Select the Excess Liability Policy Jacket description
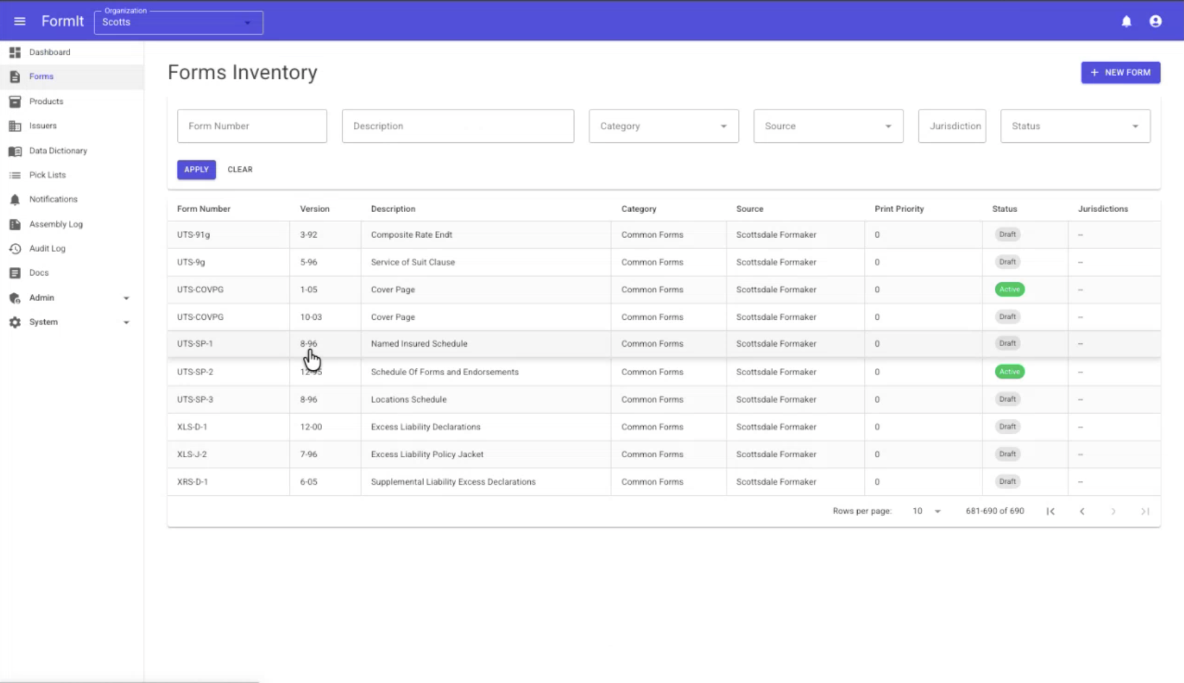The height and width of the screenshot is (683, 1184). (427, 454)
